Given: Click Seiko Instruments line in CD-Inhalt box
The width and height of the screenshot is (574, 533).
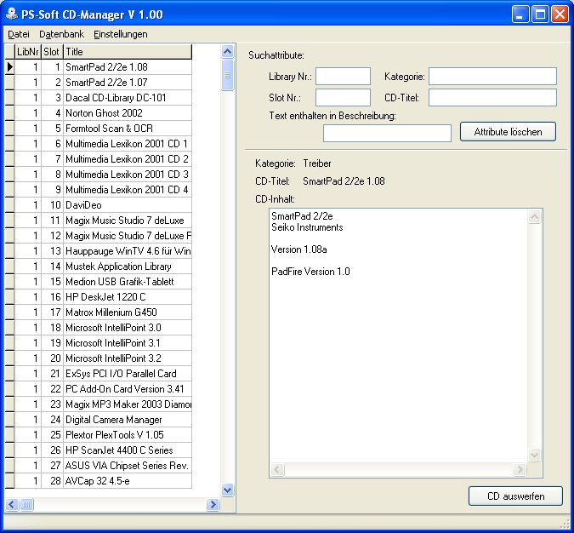Looking at the screenshot, I should coord(307,227).
